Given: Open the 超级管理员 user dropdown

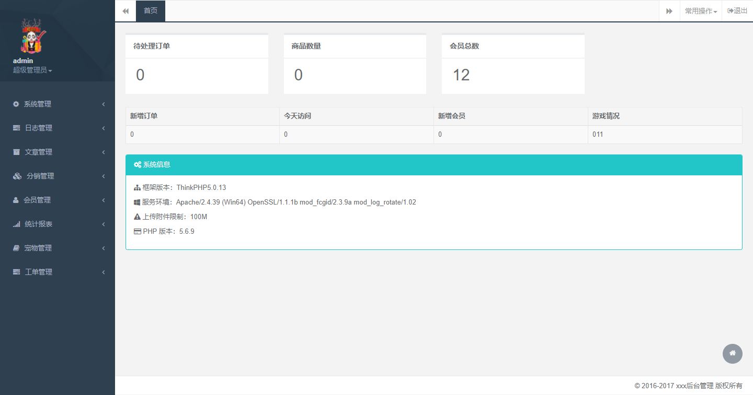Looking at the screenshot, I should click(x=32, y=70).
